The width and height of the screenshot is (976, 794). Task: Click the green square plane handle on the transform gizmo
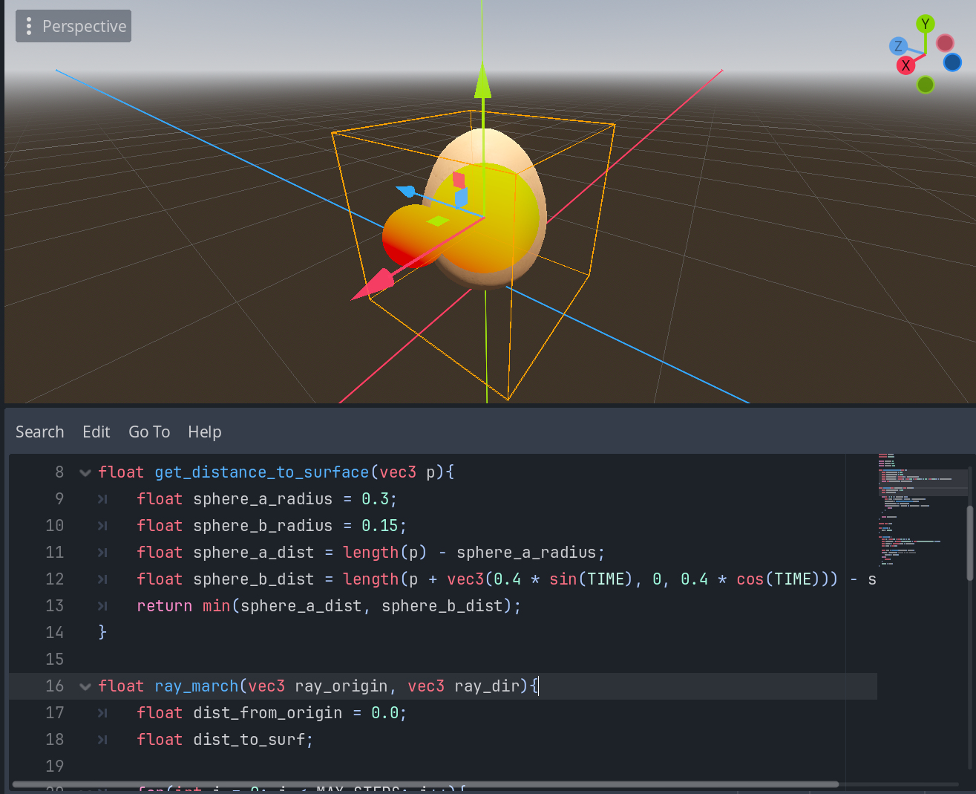(x=438, y=221)
